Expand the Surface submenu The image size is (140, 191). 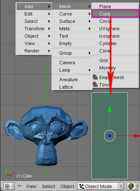click(x=71, y=21)
